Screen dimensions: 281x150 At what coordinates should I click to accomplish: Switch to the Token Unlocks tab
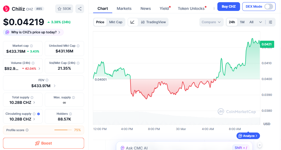pos(191,8)
